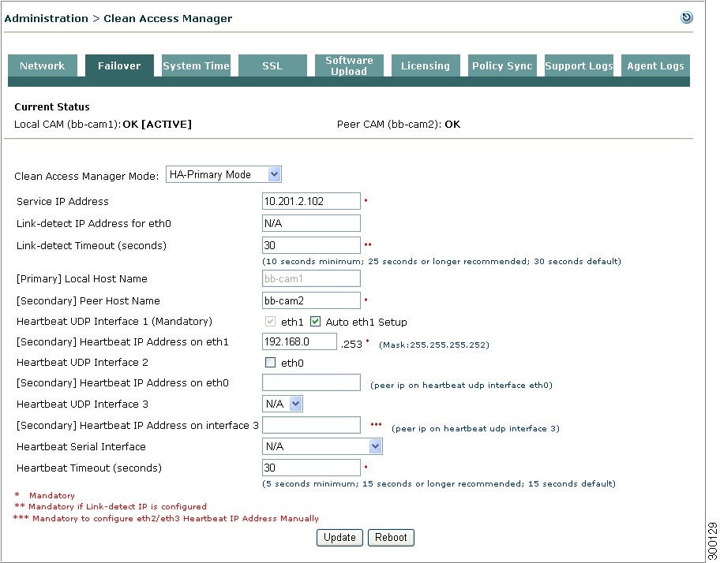This screenshot has height=563, width=720.
Task: Click the Link-detect Timeout field
Action: click(x=311, y=245)
